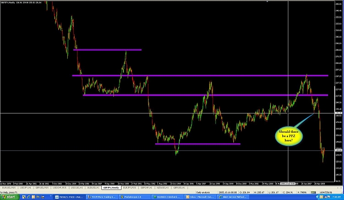344x200 pixels.
Task: Click the orange Quick Launch icon
Action: click(34, 197)
